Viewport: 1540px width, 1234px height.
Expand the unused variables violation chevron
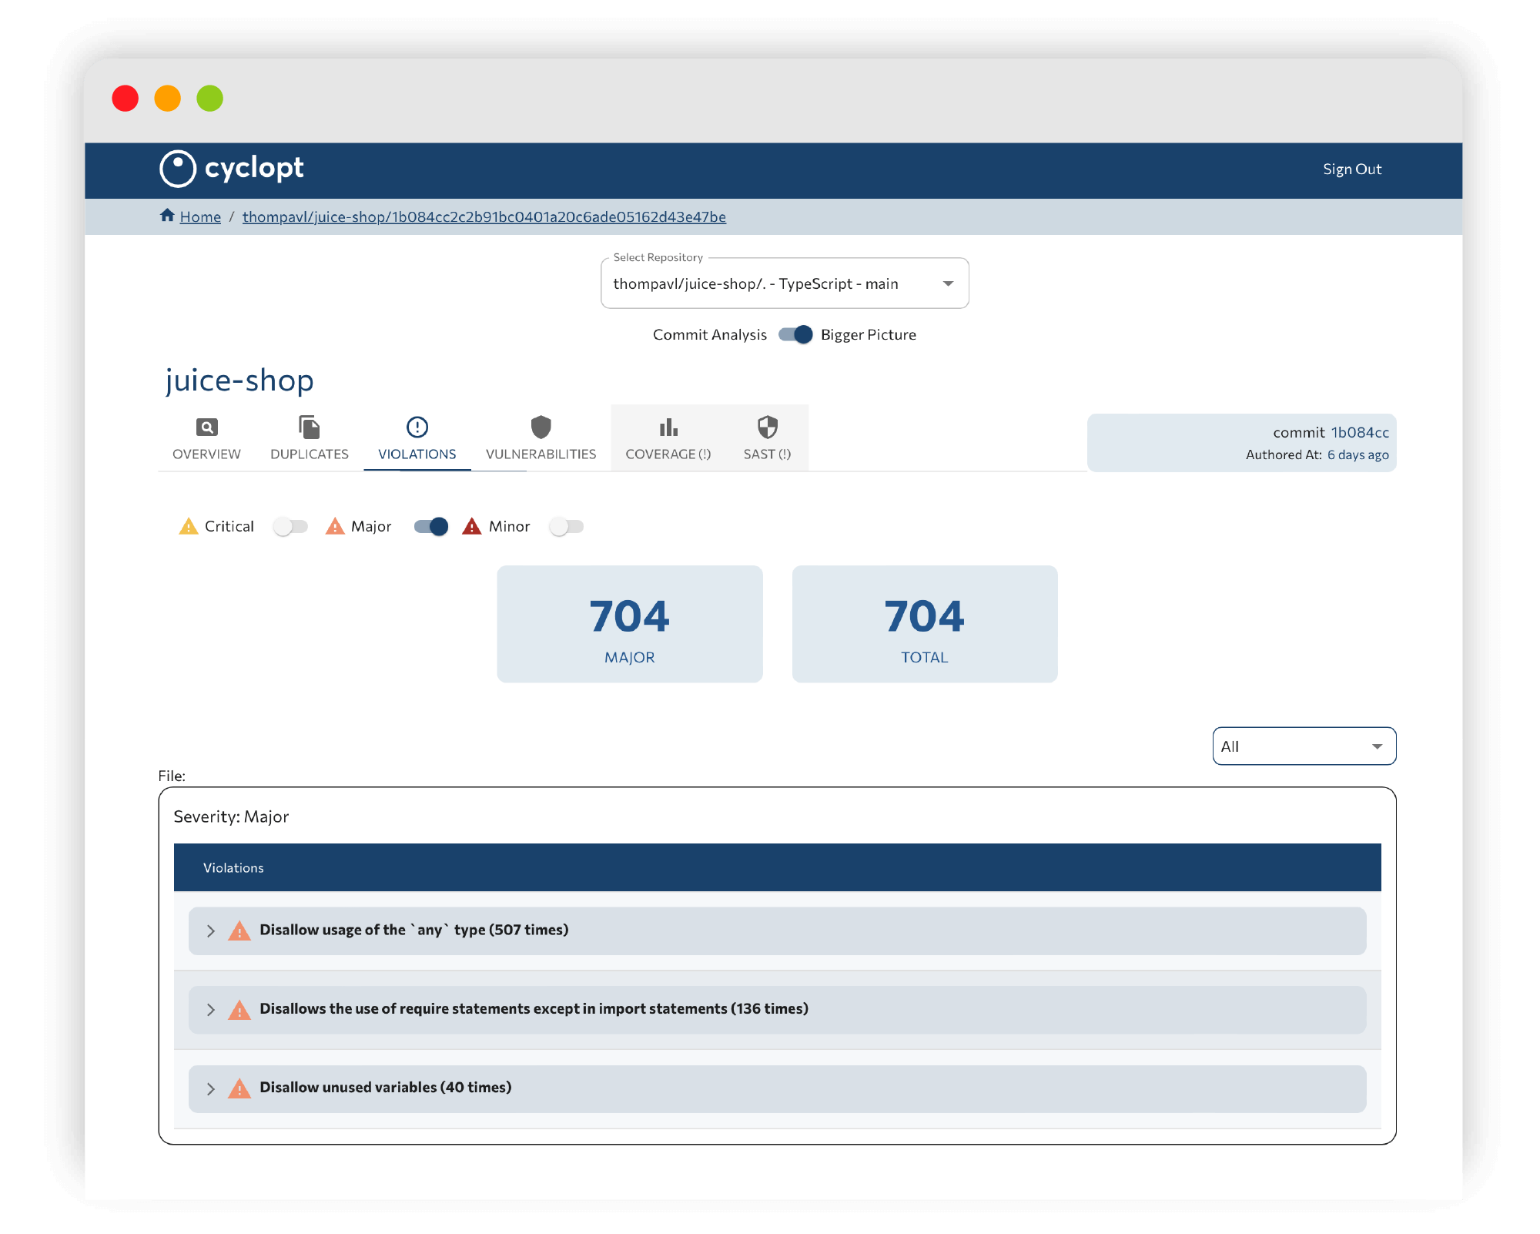(210, 1088)
